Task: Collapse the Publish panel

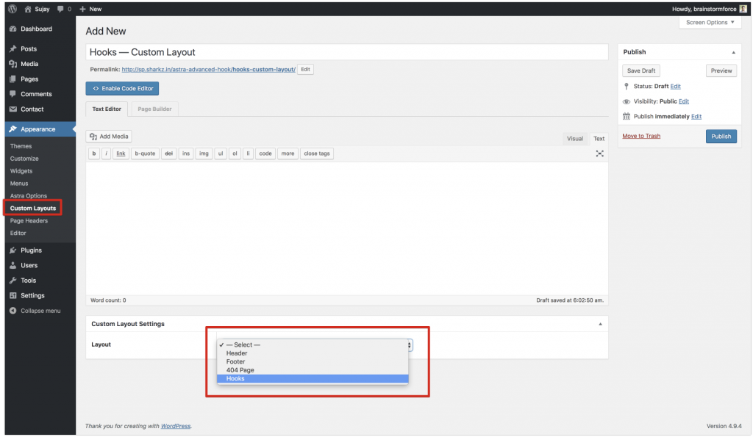Action: 733,52
